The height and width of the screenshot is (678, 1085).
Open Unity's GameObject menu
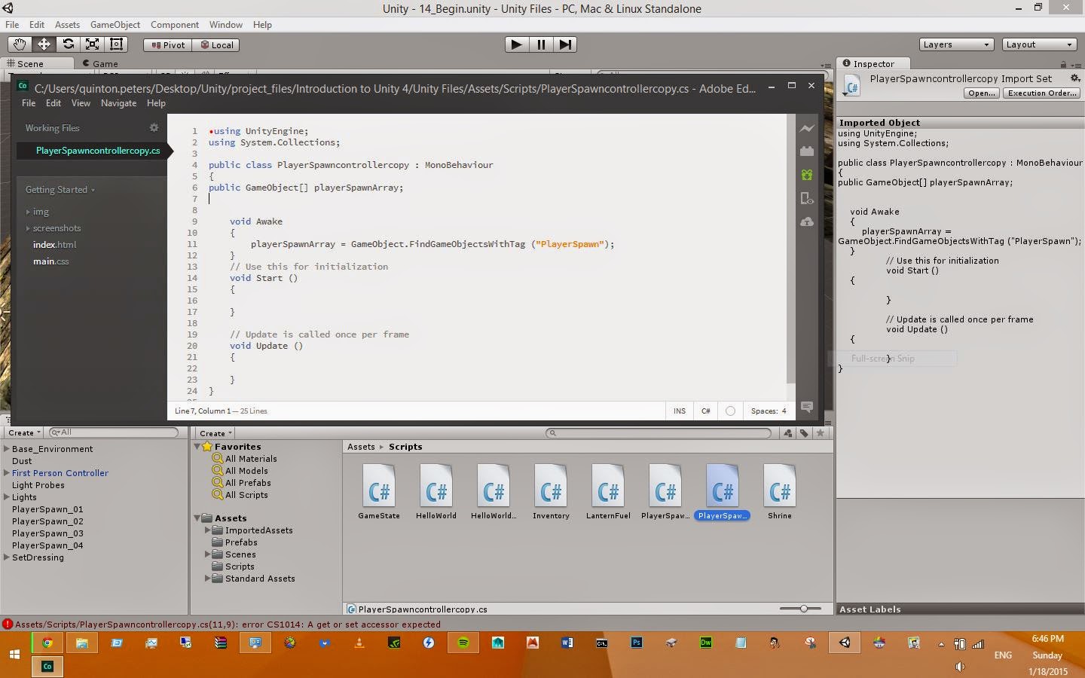[115, 25]
